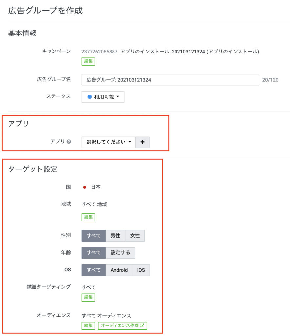Click inside the 広告グループ名 text field
This screenshot has height=336, width=290.
(171, 80)
